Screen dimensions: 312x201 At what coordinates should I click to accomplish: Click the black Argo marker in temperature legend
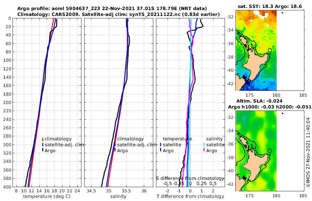(x=43, y=150)
